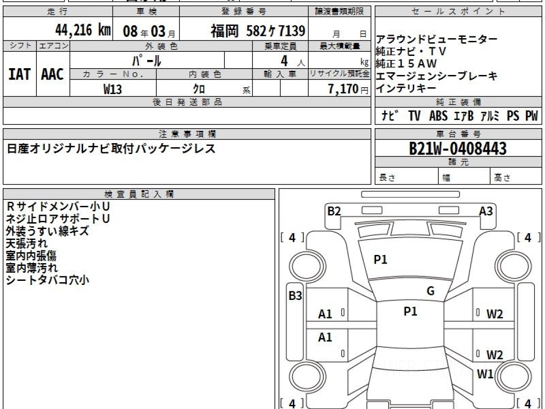Click the 乗車定員 value 4人
Viewport: 545px width, 409px height.
click(292, 60)
